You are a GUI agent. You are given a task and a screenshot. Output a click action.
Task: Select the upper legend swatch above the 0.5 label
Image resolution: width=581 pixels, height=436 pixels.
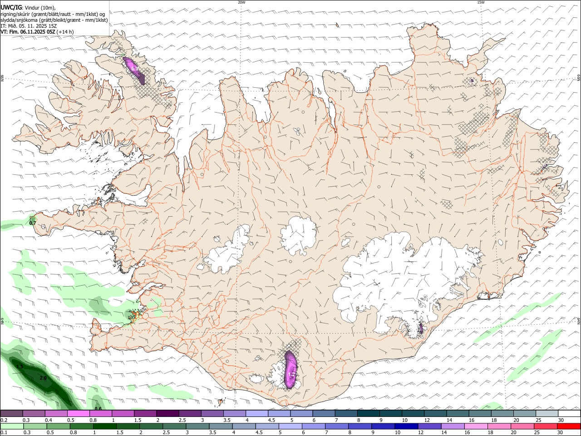click(x=78, y=413)
